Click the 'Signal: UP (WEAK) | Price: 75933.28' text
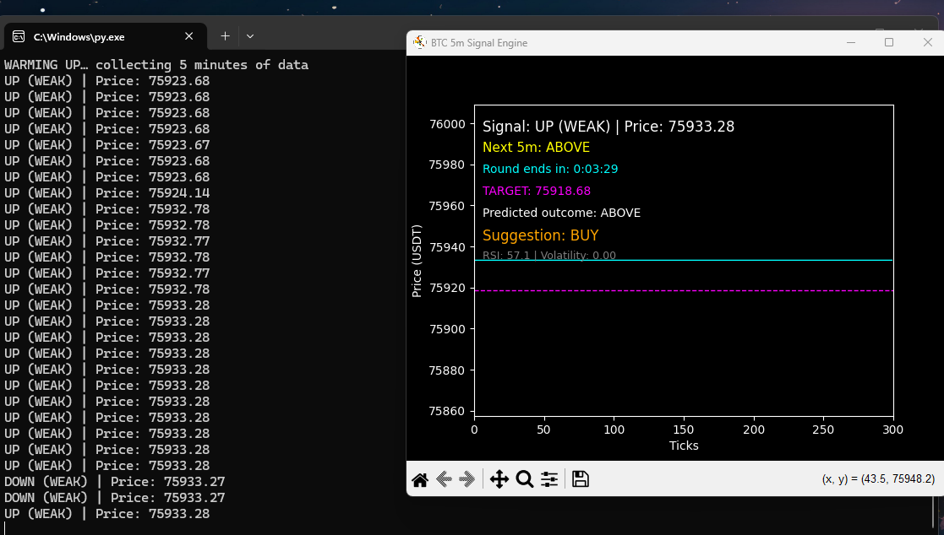944x535 pixels. click(608, 127)
